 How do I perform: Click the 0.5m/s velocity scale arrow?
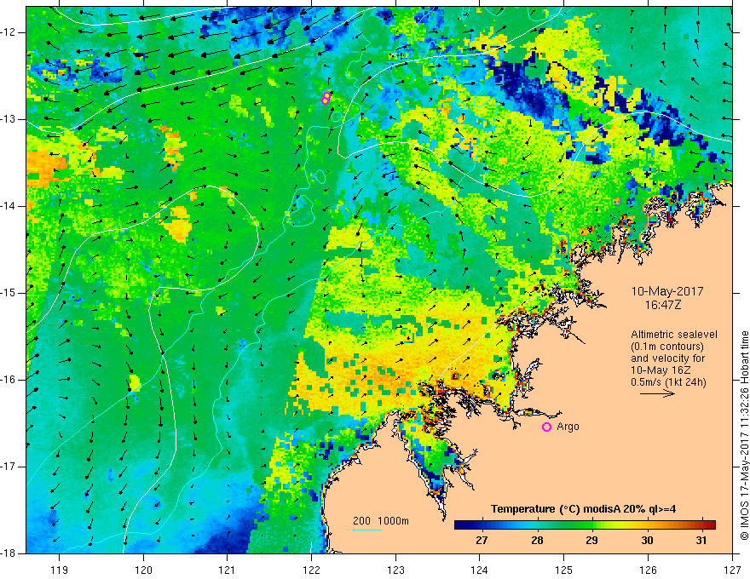(657, 393)
